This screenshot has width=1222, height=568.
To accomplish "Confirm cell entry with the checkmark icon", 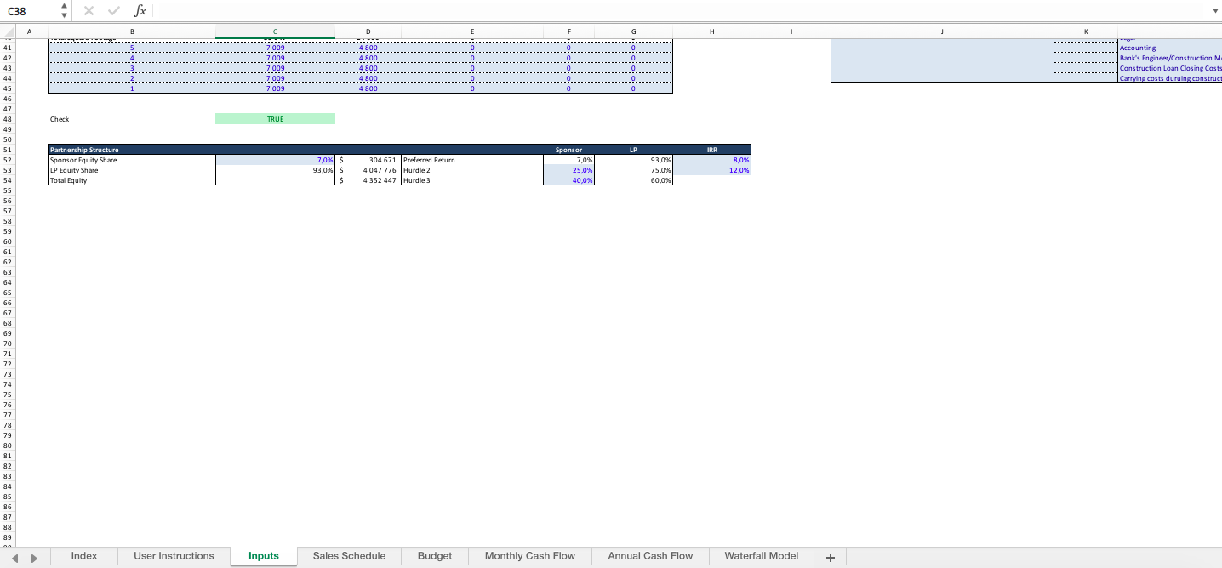I will click(x=113, y=11).
